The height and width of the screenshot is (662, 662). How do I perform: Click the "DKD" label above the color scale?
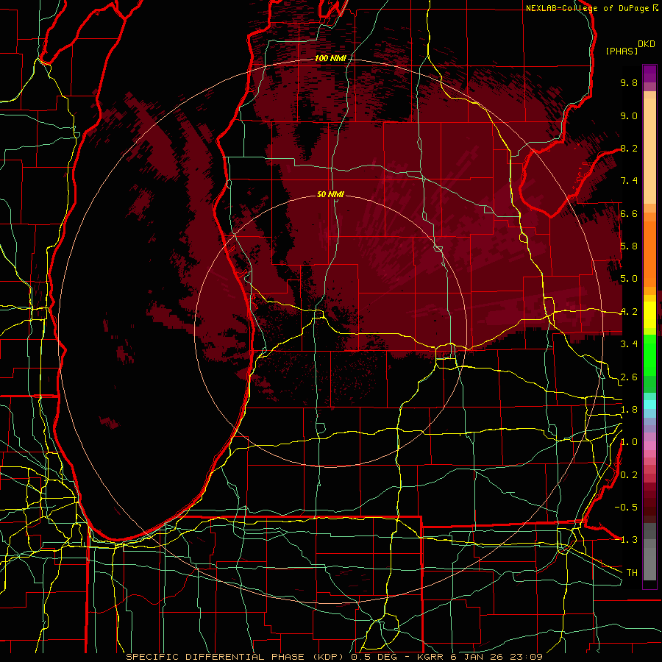pos(647,44)
